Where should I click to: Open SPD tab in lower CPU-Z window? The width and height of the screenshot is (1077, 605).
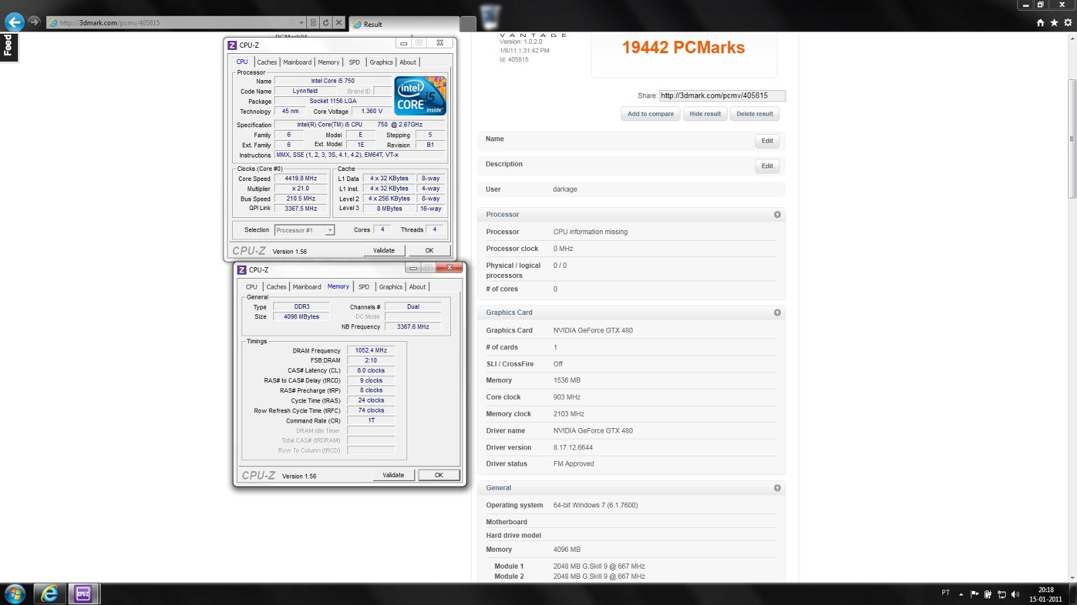[363, 287]
